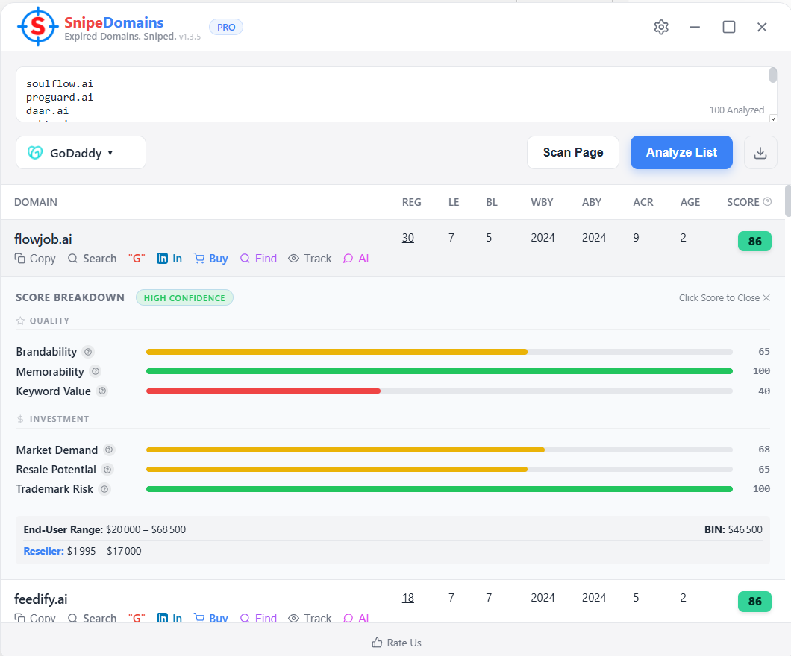Sort by the DOMAIN column header
This screenshot has height=656, width=791.
click(36, 202)
